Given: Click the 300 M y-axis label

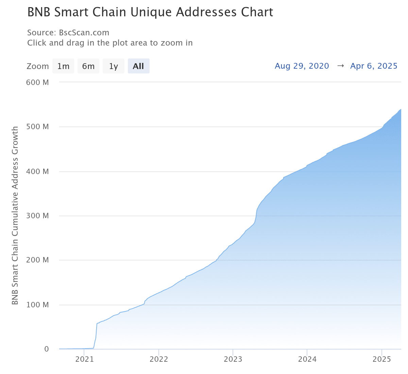Looking at the screenshot, I should [37, 216].
